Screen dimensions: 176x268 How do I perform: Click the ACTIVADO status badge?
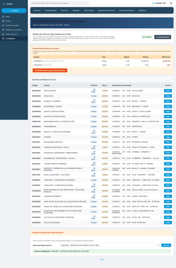click(147, 37)
